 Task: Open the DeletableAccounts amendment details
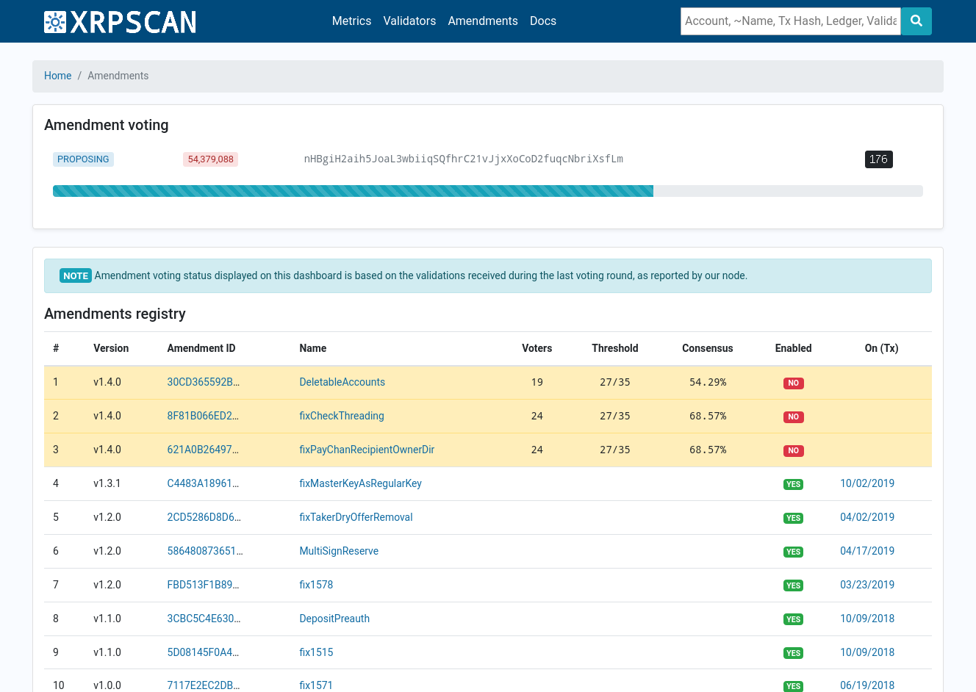[342, 382]
